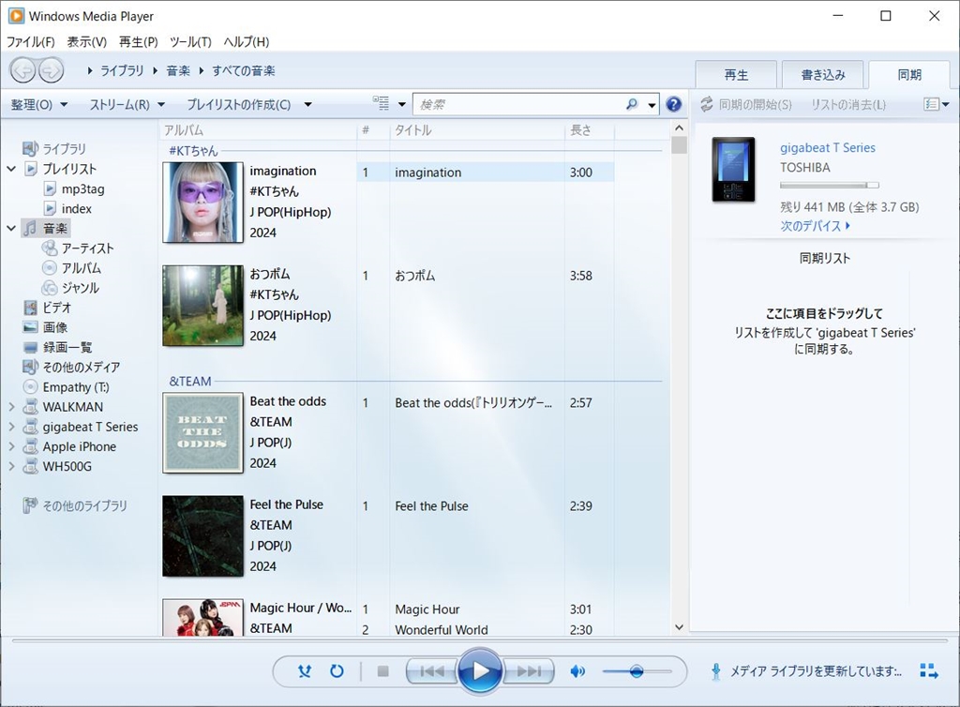This screenshot has width=960, height=707.
Task: Click the 音楽 breadcrumb in address bar
Action: coord(178,71)
